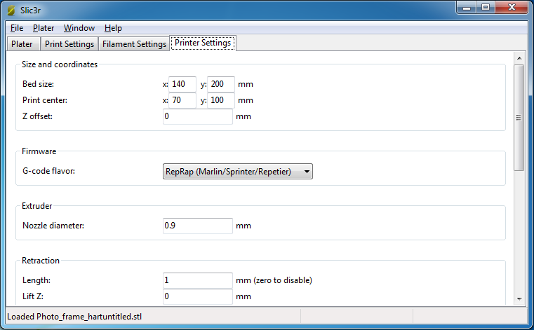Screen dimensions: 534x330
Task: Switch to the Filament Settings tab
Action: [x=134, y=44]
